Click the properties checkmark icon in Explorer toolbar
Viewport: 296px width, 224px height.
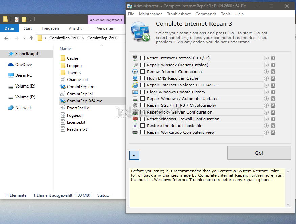[x=17, y=19]
